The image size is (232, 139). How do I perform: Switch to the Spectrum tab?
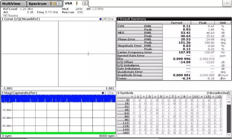37,4
